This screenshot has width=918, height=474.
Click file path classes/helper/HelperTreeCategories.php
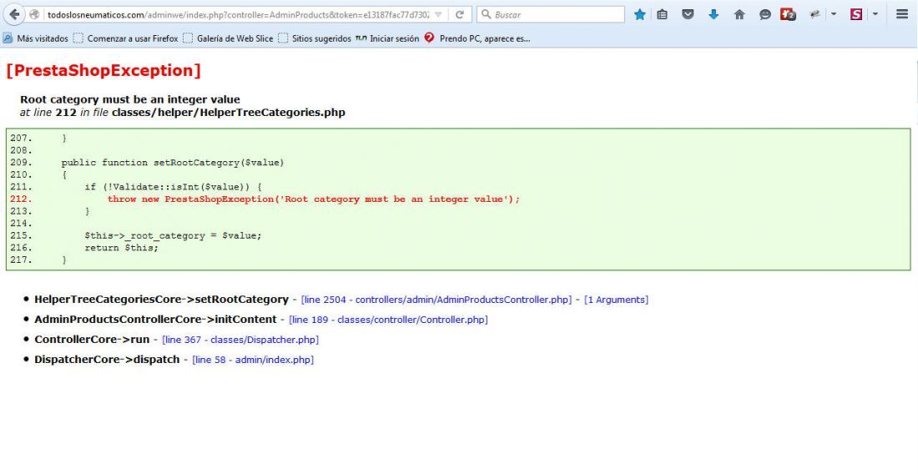229,113
